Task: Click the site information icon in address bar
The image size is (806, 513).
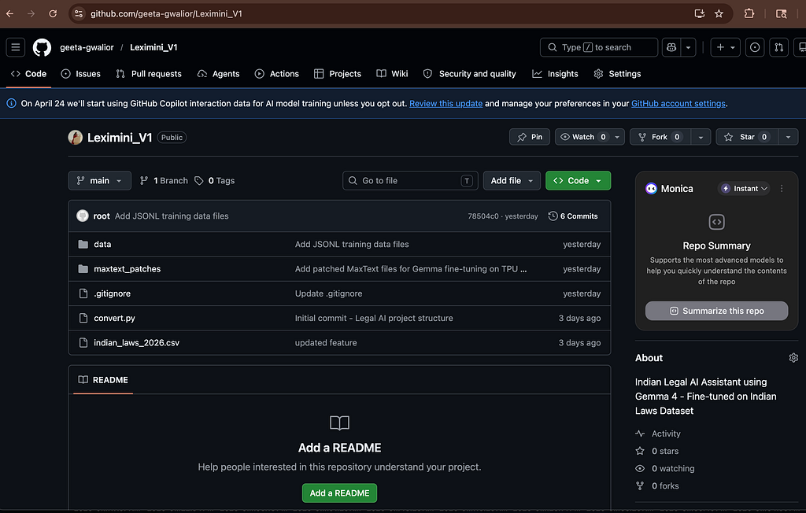Action: [x=79, y=14]
